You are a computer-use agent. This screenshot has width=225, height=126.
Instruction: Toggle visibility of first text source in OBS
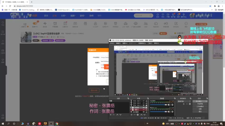[x=144, y=101]
